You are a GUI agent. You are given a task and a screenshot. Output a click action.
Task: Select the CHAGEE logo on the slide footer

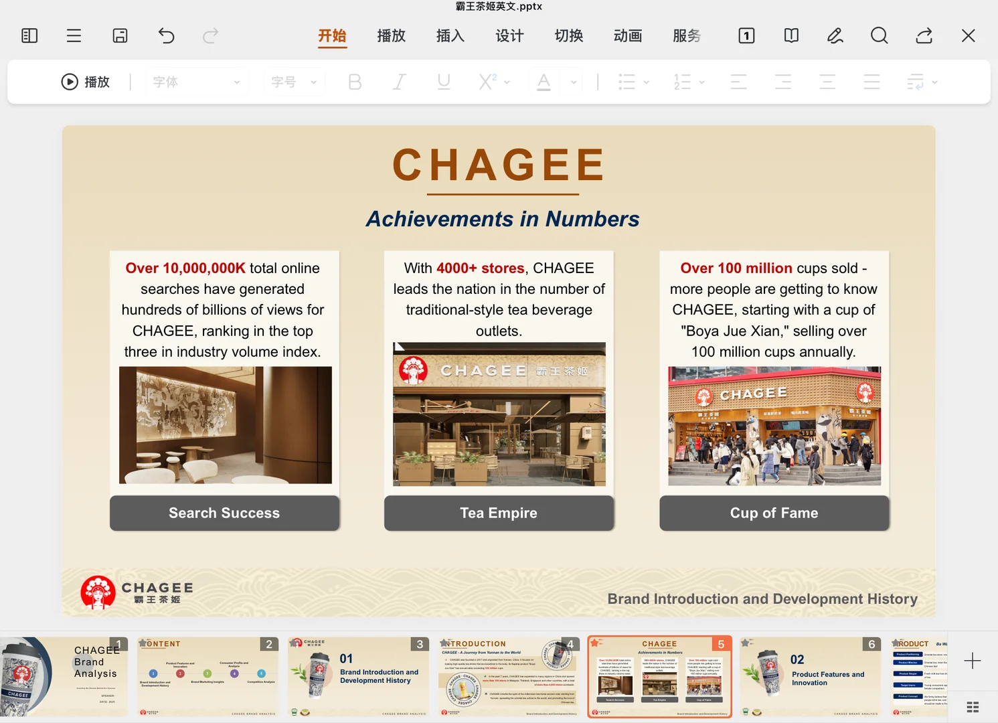coord(137,592)
